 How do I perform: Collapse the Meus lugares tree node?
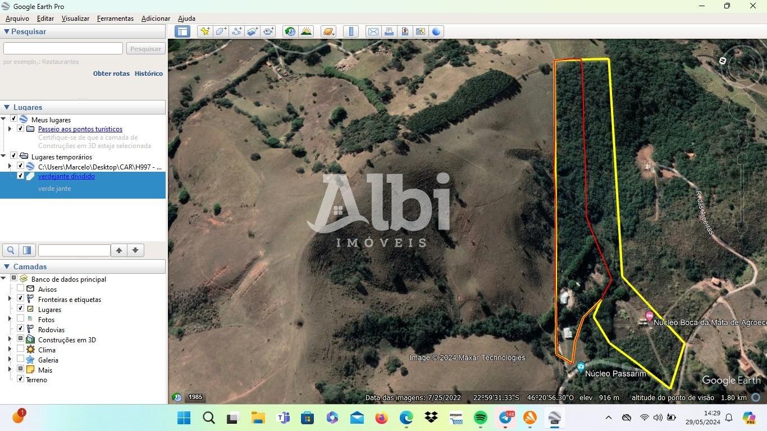pyautogui.click(x=4, y=119)
